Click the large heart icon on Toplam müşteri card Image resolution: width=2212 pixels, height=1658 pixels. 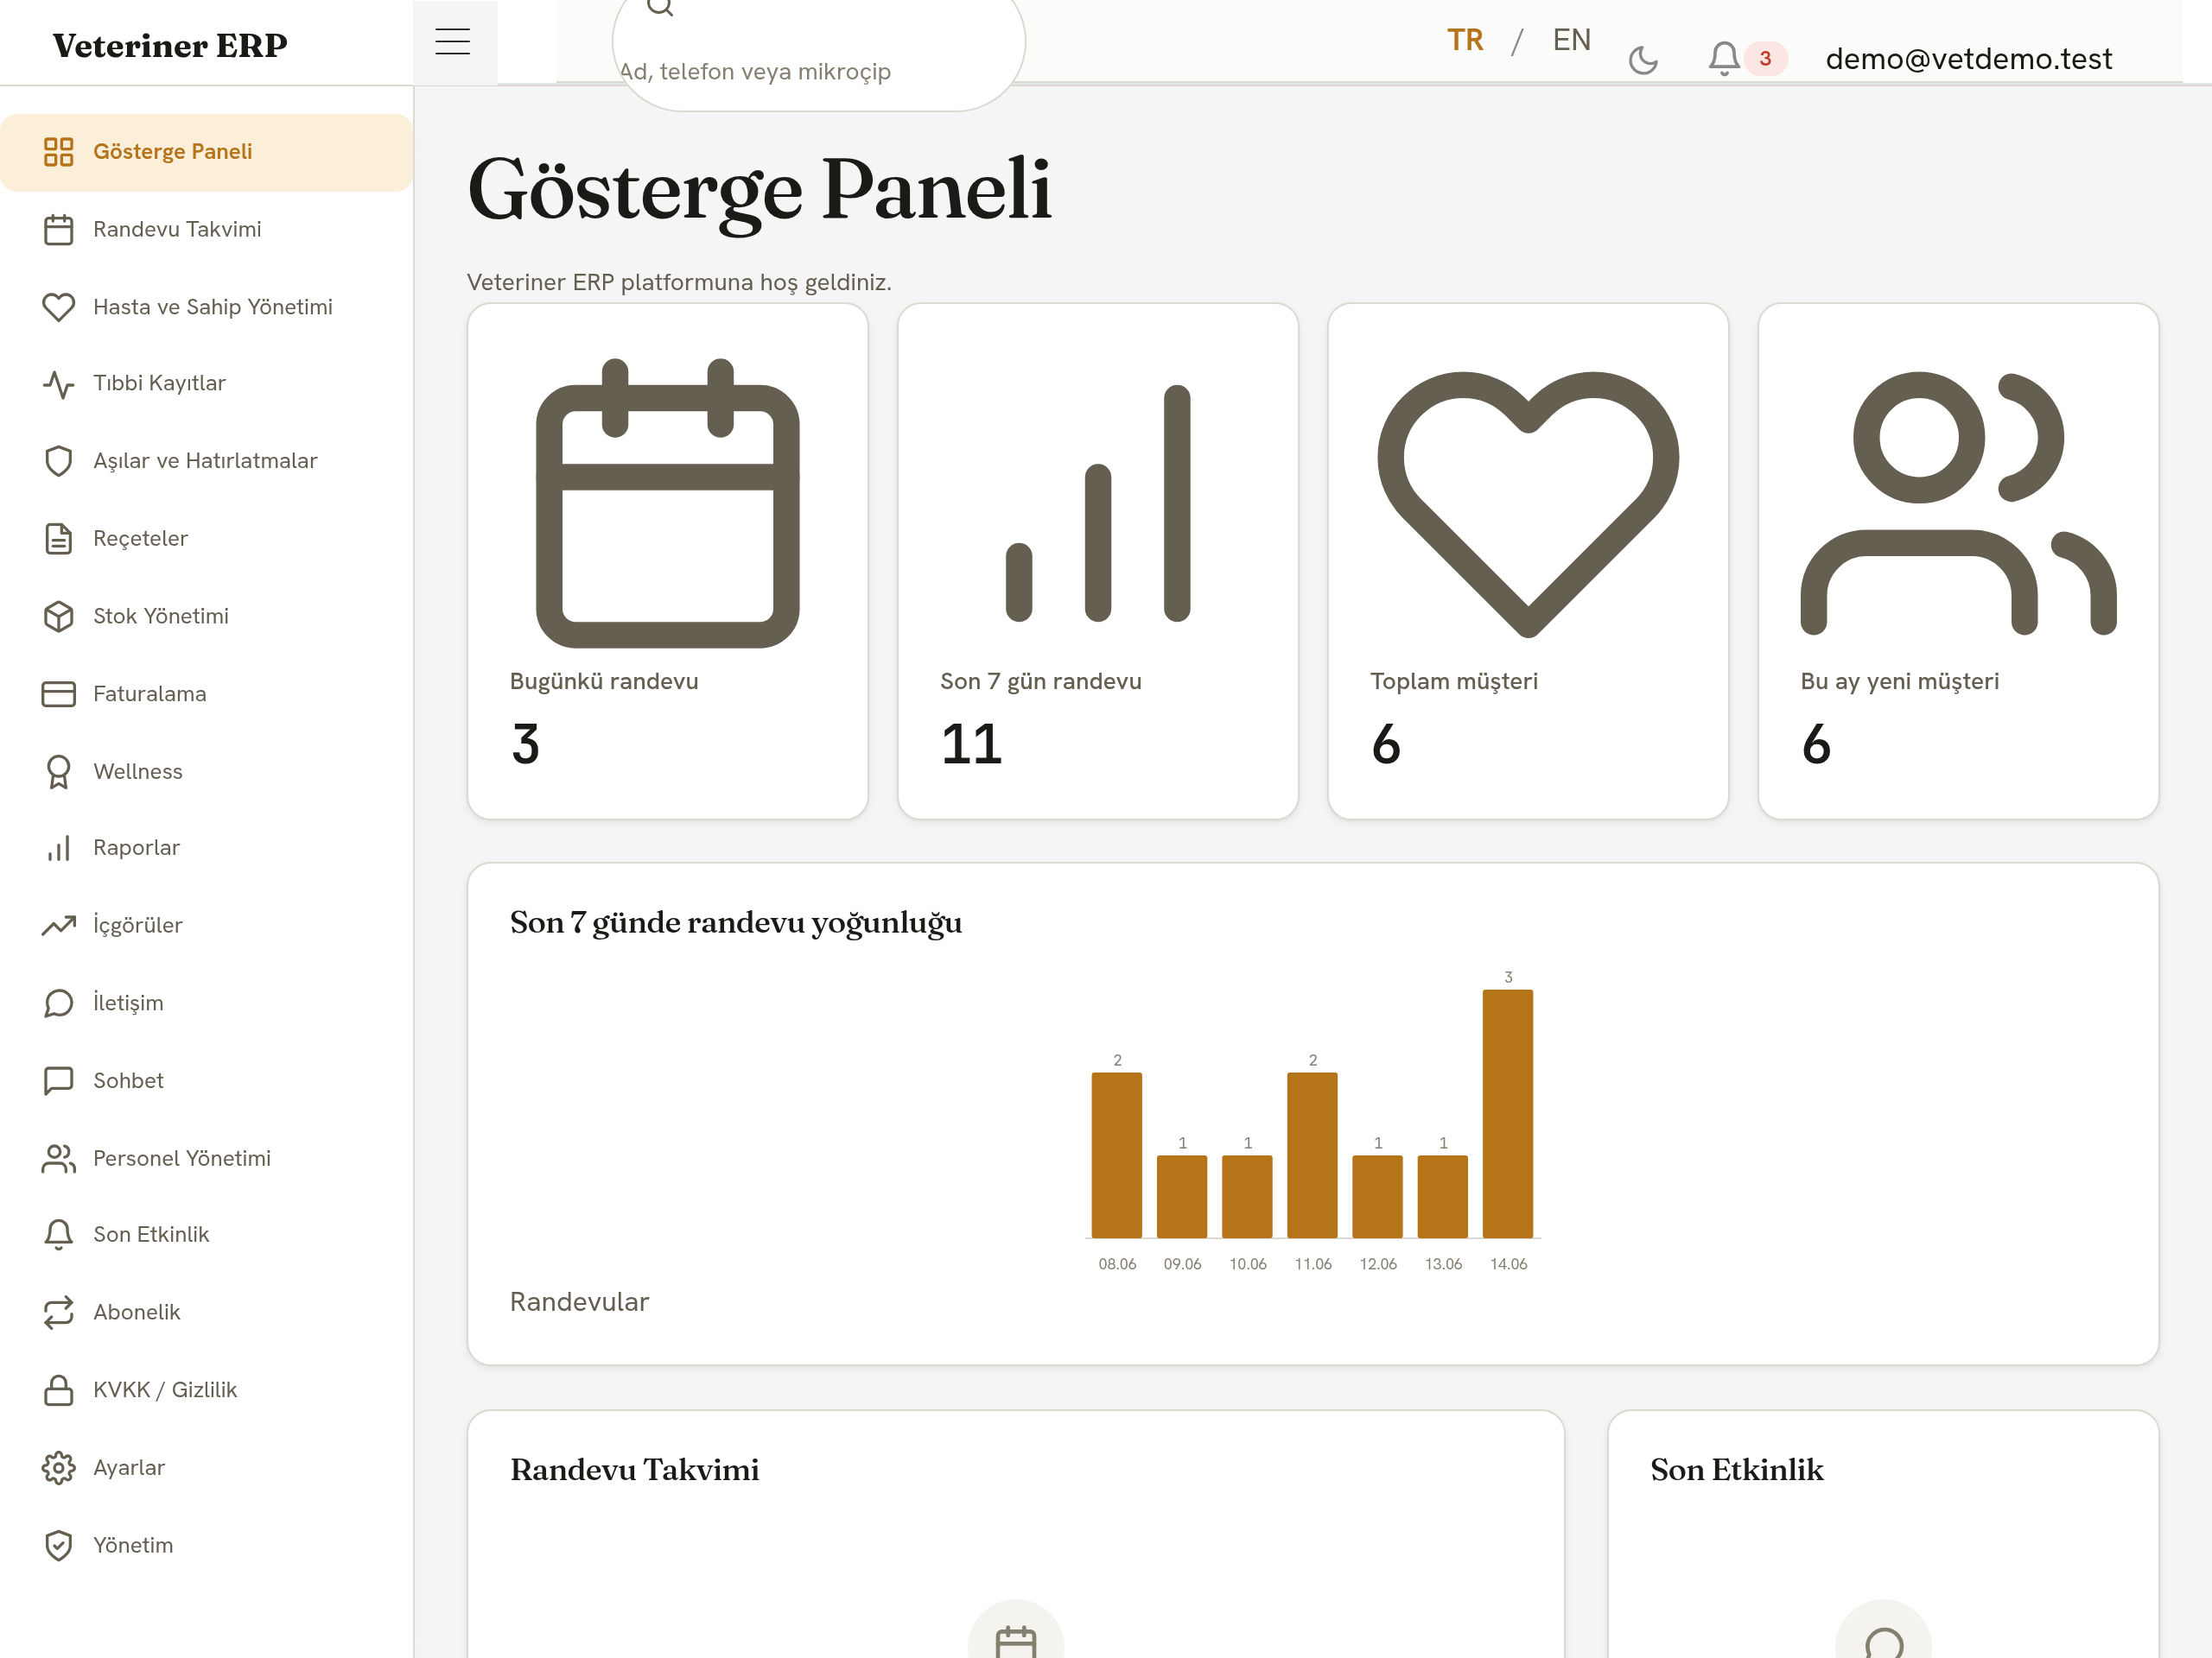(x=1528, y=503)
